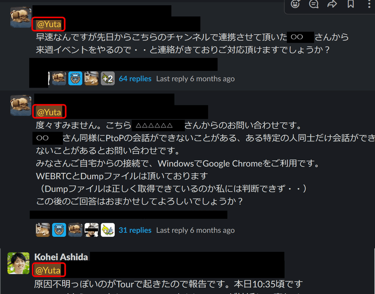Open the 64 replies thread

click(x=135, y=79)
